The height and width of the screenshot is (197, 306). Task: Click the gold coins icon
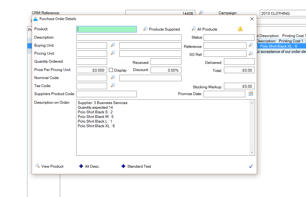pyautogui.click(x=240, y=29)
